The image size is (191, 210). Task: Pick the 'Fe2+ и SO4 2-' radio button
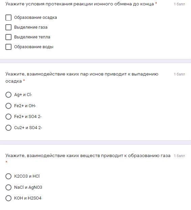point(8,117)
